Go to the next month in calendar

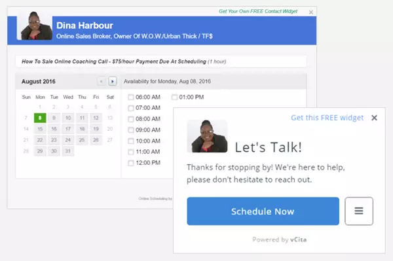(113, 81)
